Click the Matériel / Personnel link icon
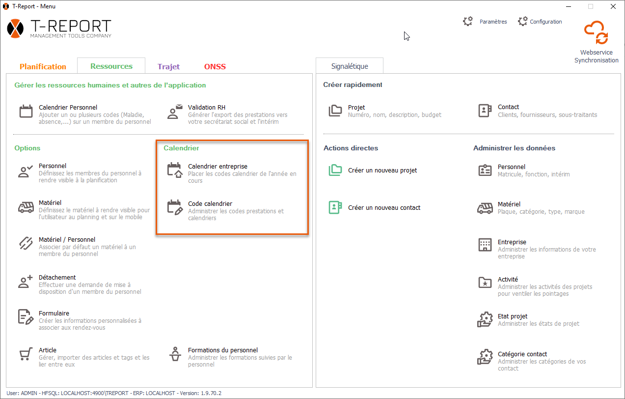 coord(26,243)
